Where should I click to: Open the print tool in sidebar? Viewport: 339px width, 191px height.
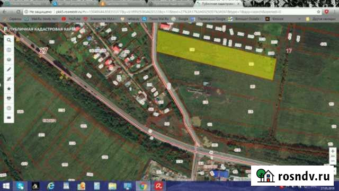(x=9, y=98)
